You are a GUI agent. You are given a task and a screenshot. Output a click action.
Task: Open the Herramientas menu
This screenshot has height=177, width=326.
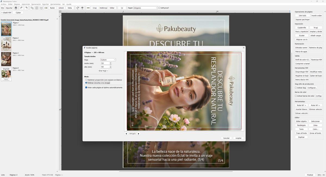click(x=55, y=4)
